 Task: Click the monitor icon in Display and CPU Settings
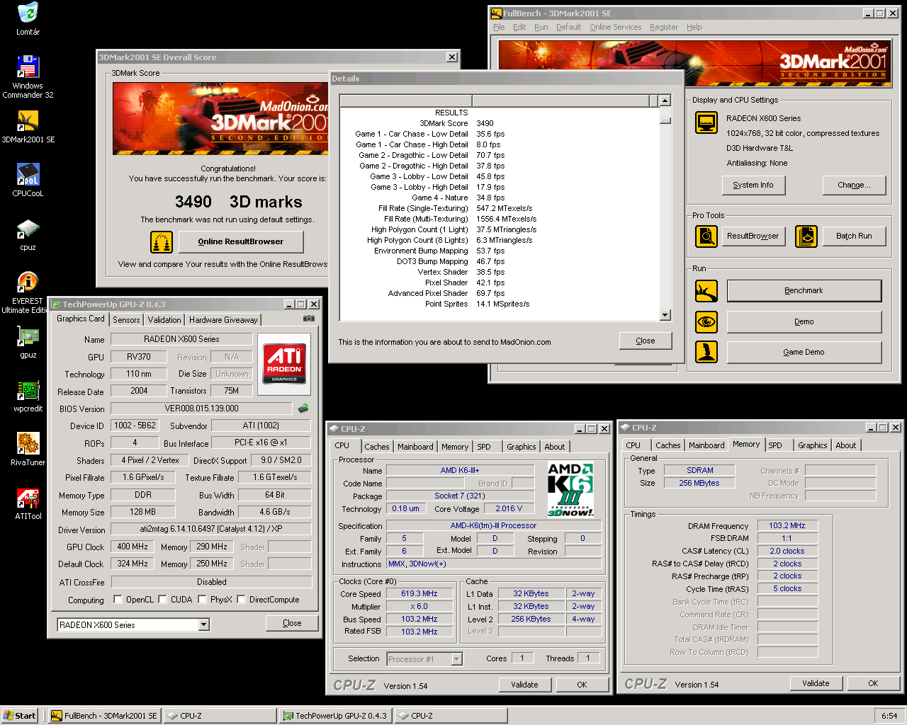pos(706,122)
